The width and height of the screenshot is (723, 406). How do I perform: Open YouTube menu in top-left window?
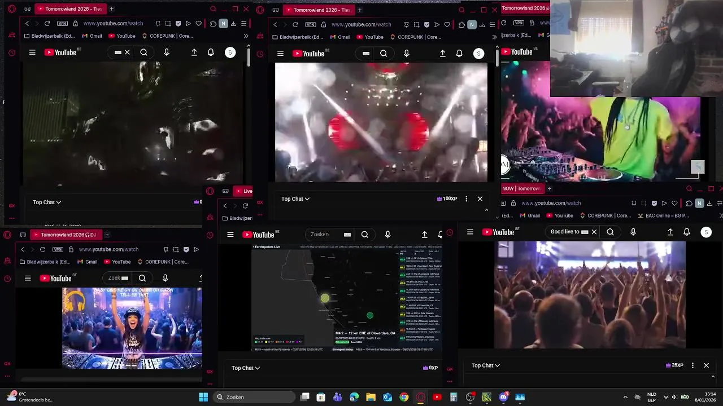click(x=32, y=52)
